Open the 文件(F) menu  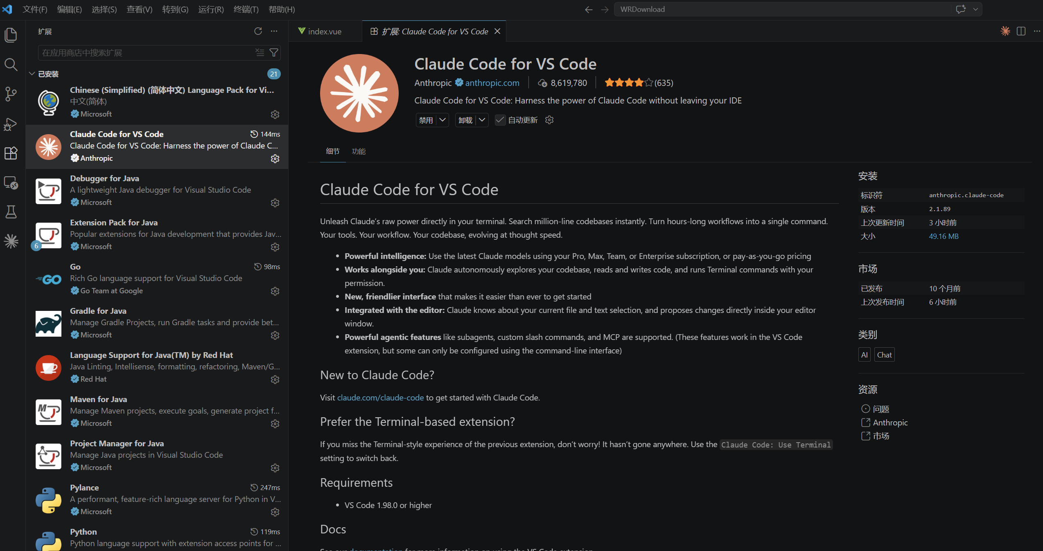[35, 9]
